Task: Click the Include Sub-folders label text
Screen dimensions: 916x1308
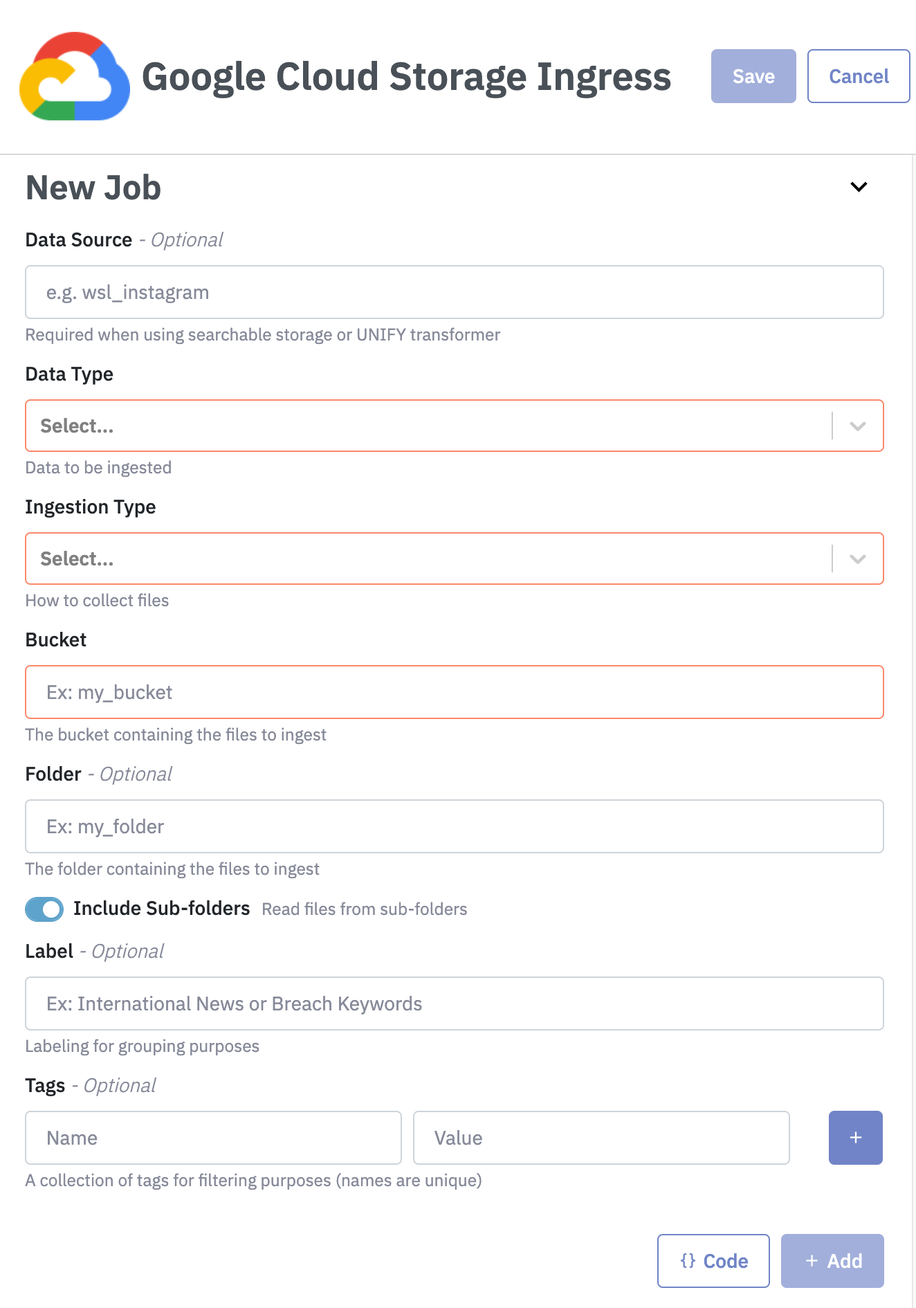Action: pyautogui.click(x=161, y=909)
